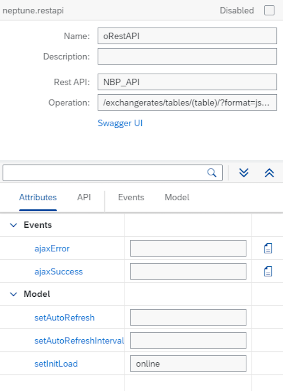Click the ajaxError value field
Screen dimensions: 283x391
coord(188,248)
